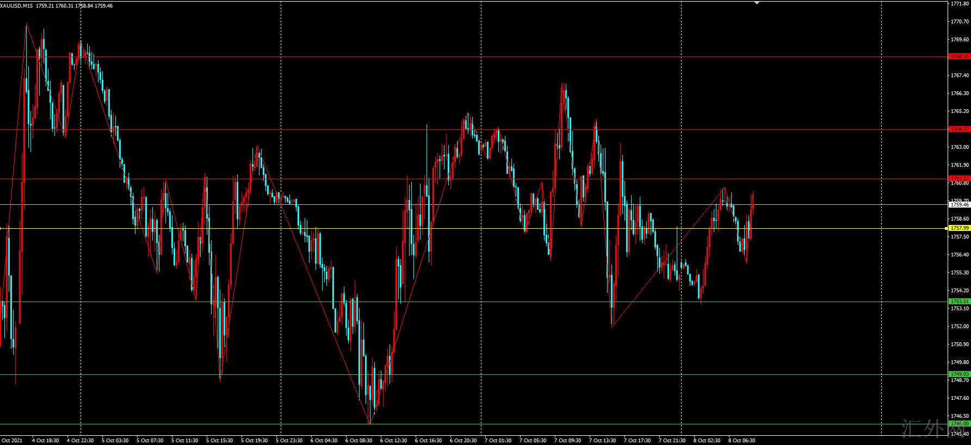Click the 6 Oct 16:30 time label

pyautogui.click(x=429, y=441)
